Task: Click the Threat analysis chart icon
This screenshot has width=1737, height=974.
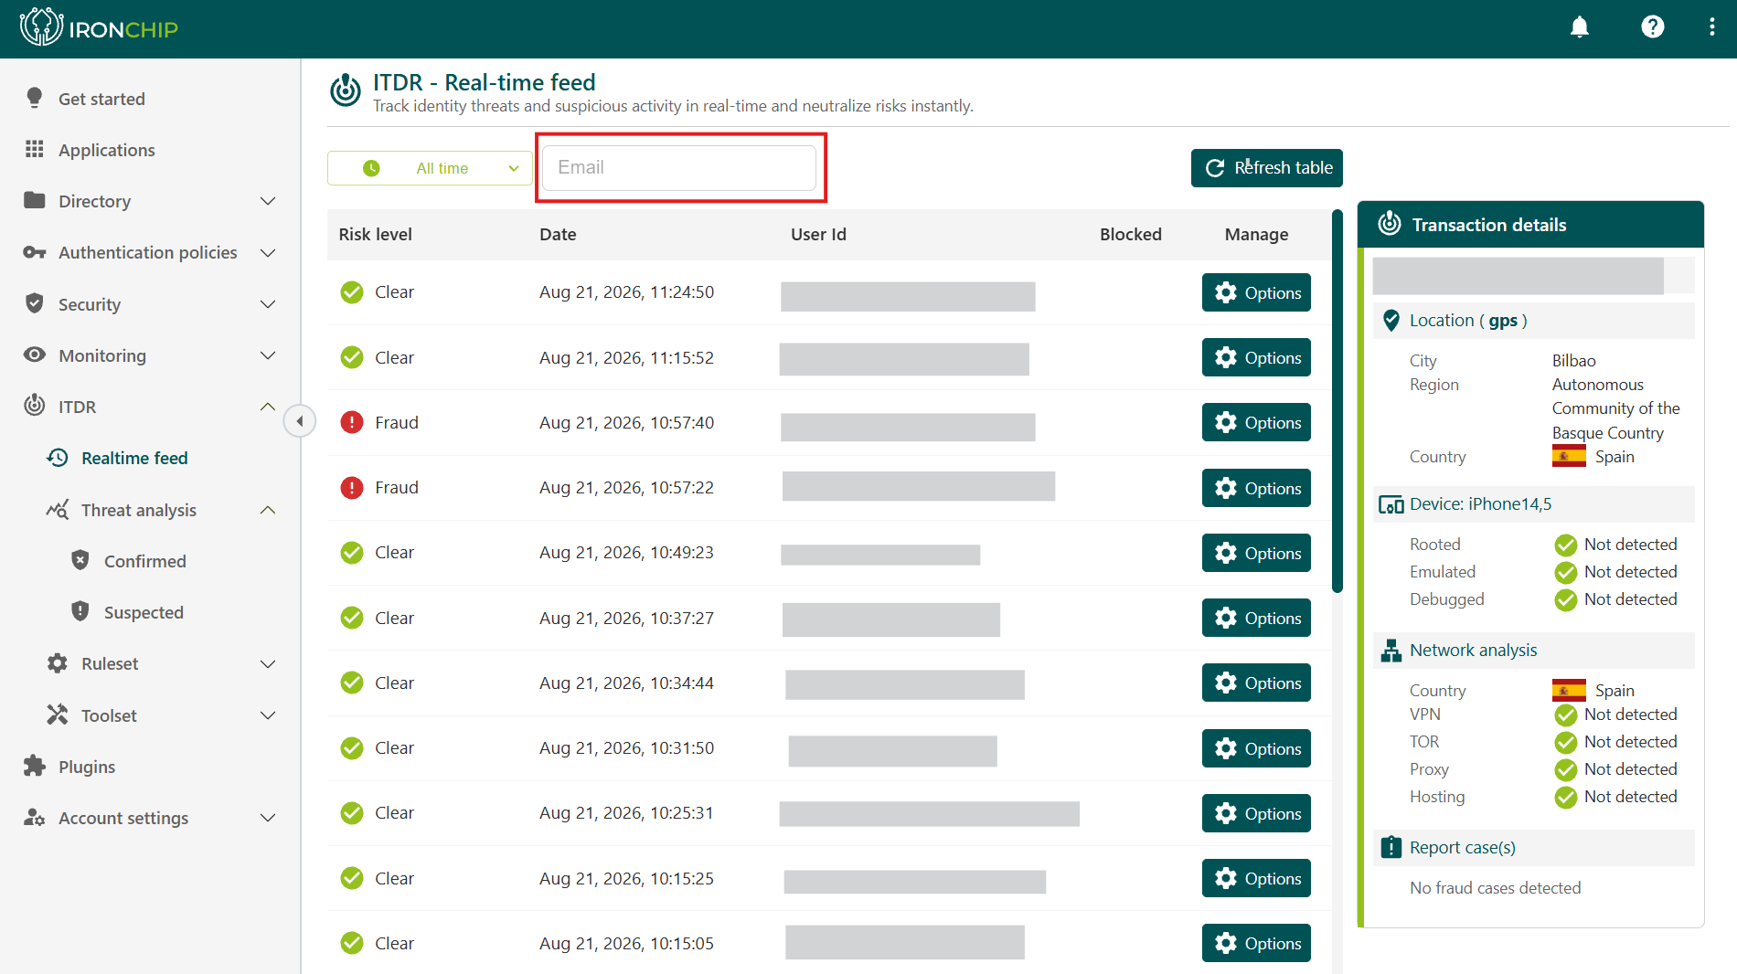Action: (58, 509)
